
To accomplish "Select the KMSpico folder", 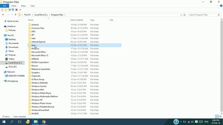I will (x=35, y=49).
